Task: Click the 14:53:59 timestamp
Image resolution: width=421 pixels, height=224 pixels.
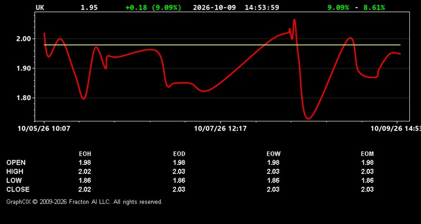Action: 262,7
